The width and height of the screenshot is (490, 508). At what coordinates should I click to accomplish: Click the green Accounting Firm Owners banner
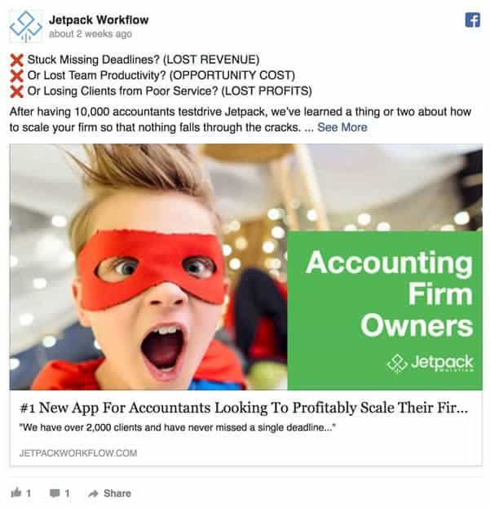click(x=385, y=311)
